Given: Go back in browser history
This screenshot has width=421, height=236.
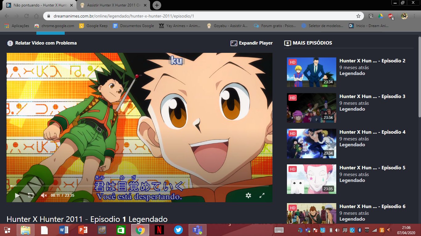Looking at the screenshot, I should click(7, 16).
